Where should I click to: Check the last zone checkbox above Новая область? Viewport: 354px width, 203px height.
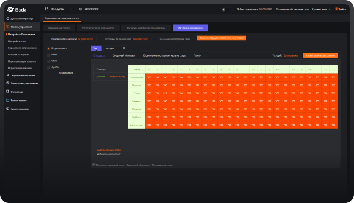[48, 67]
